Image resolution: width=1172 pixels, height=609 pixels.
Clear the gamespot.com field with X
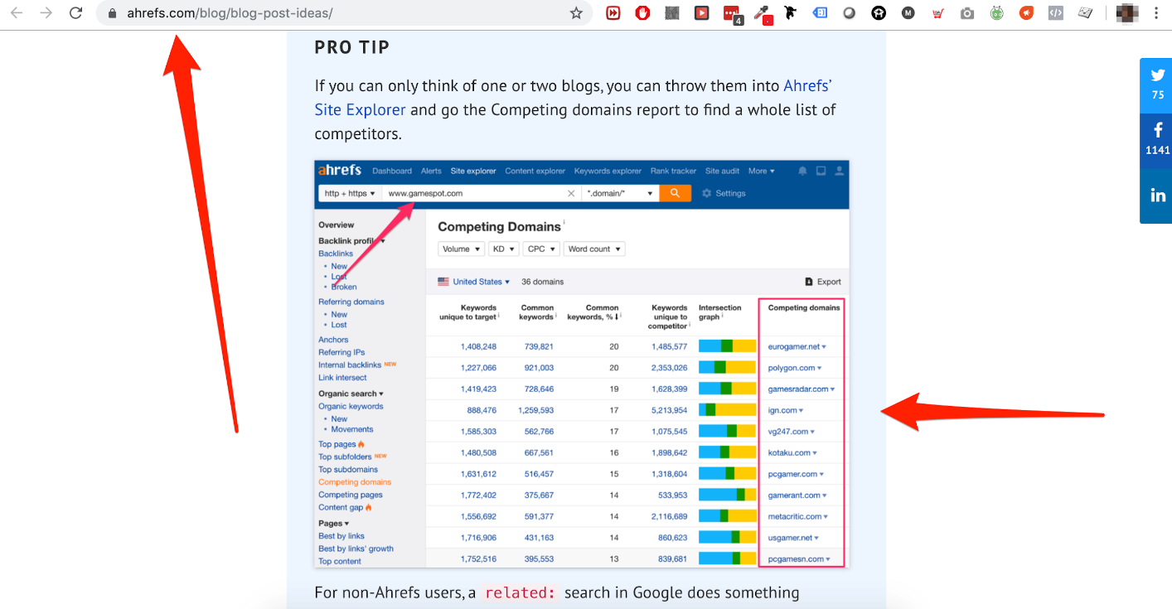tap(570, 193)
